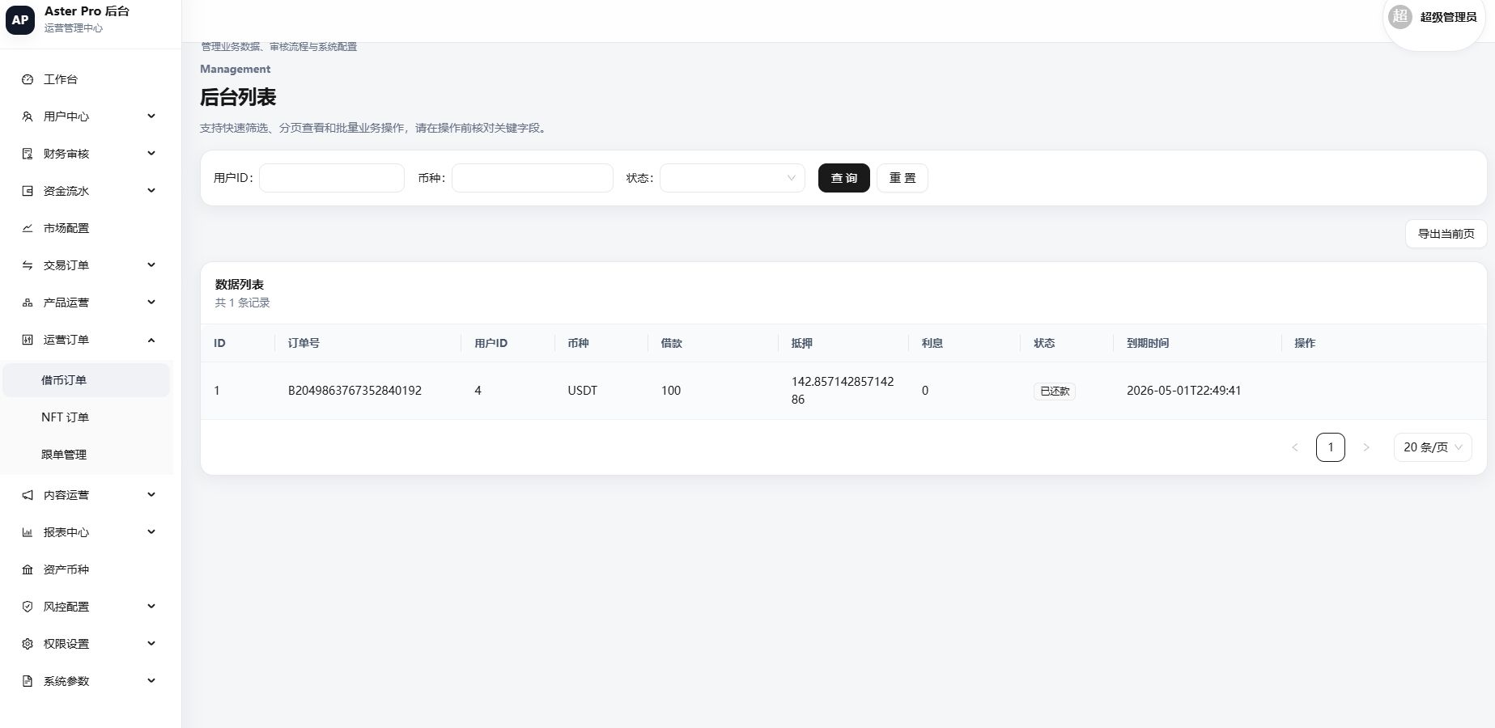Click the 资金流水 wallet icon
The image size is (1495, 728).
point(28,191)
